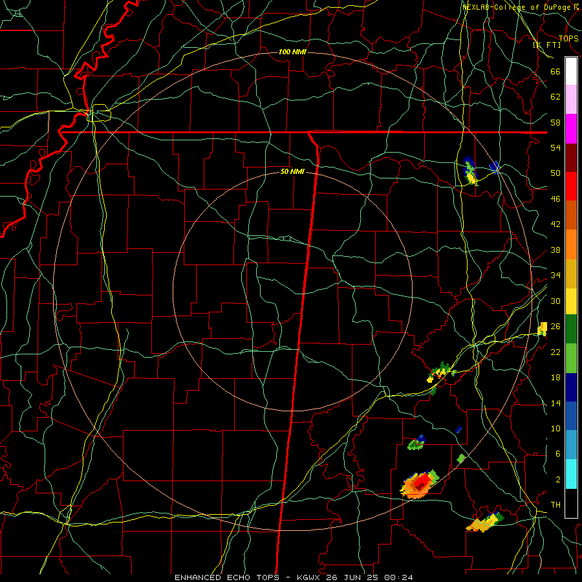
Task: Click the small light green echo on the ring
Action: [460, 458]
